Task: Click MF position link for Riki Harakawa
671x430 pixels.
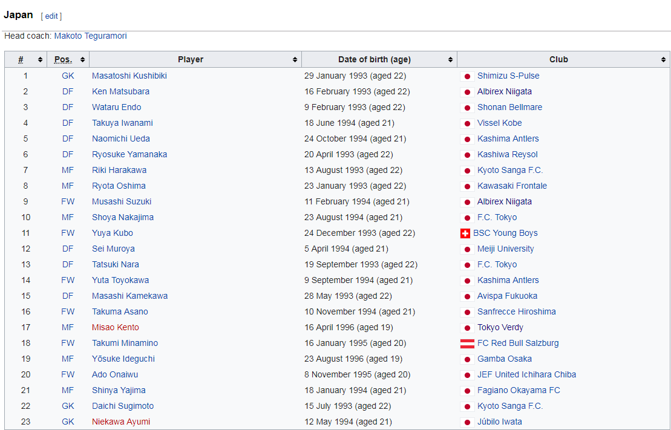Action: 68,171
